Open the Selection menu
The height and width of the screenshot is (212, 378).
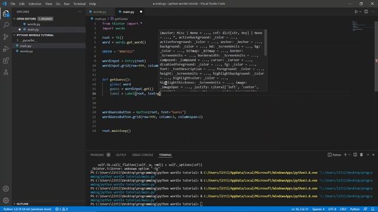[x=35, y=4]
